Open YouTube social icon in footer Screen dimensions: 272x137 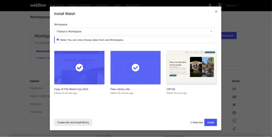pos(234,97)
